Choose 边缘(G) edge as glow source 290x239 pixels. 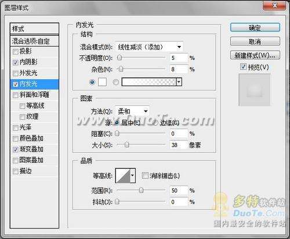155,123
